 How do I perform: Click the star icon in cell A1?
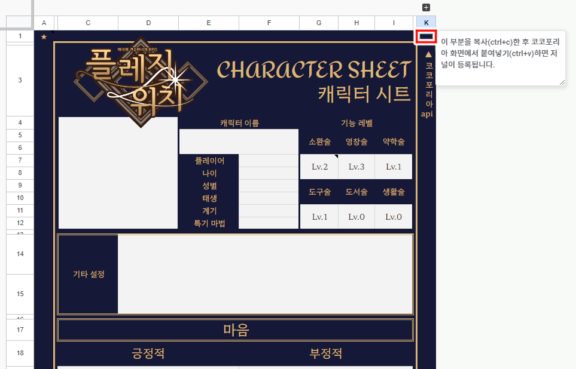pyautogui.click(x=44, y=36)
